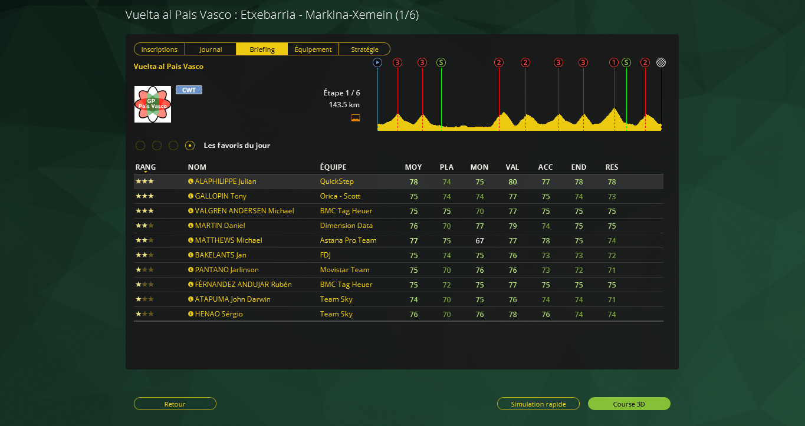The height and width of the screenshot is (426, 805).
Task: Click the Vuelta al Pais Vasco race title label
Action: 169,67
